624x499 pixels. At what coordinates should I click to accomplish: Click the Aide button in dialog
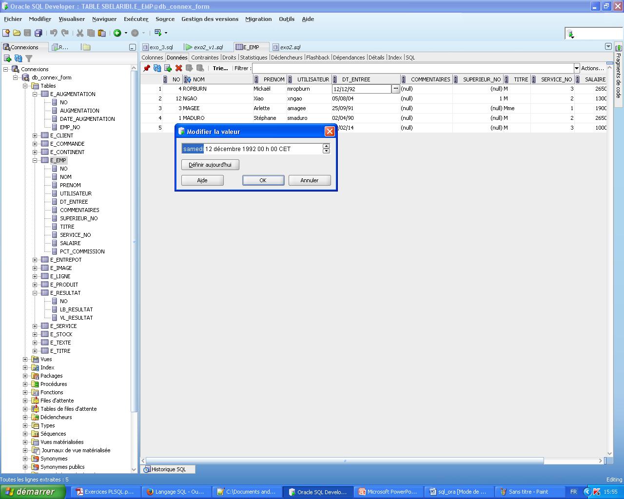point(202,180)
